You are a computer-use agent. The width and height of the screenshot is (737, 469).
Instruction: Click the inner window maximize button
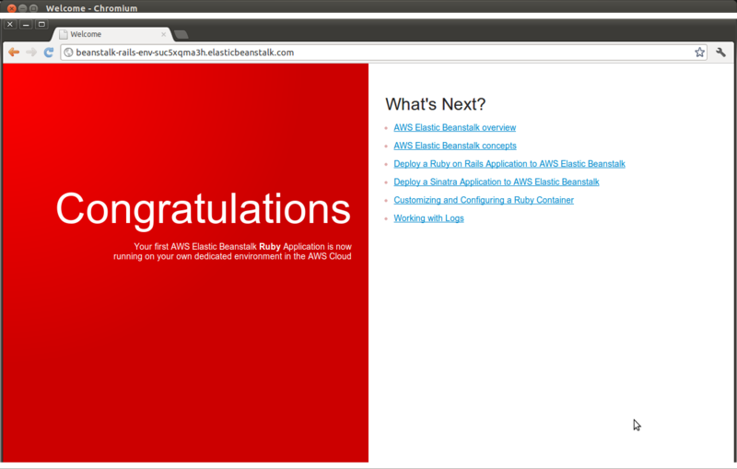coord(41,25)
